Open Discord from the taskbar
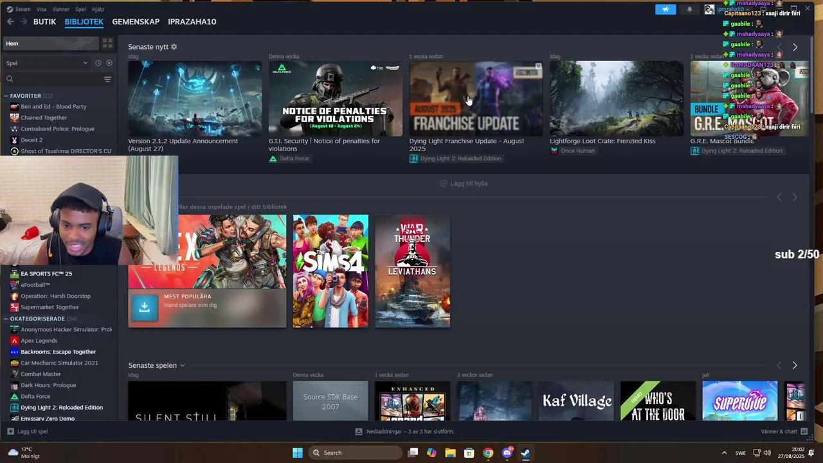The width and height of the screenshot is (823, 463). (507, 453)
